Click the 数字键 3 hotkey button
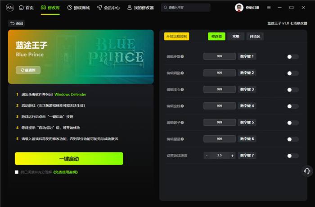The width and height of the screenshot is (315, 207). 247,89
